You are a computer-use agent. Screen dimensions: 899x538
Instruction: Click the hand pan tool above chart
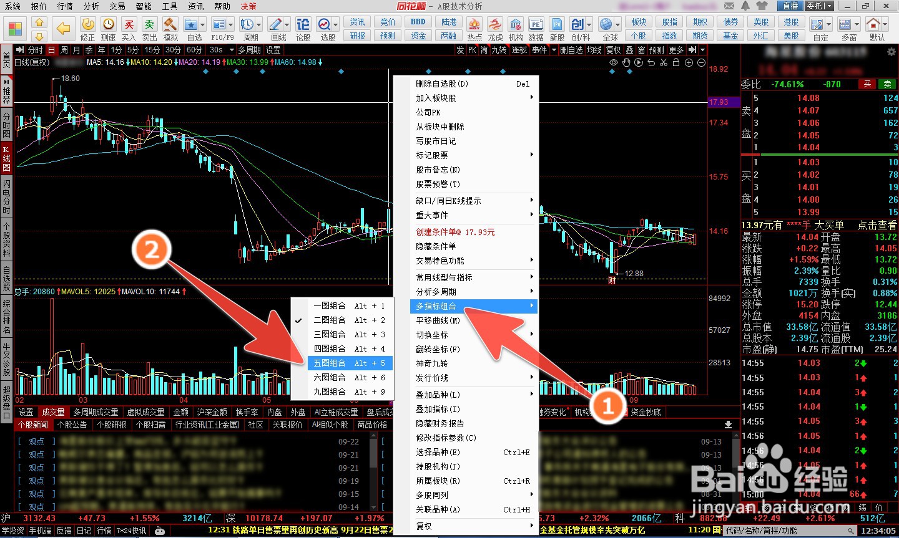626,62
